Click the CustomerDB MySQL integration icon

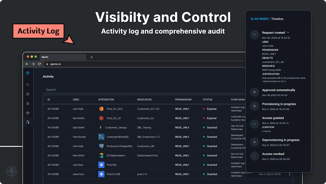101,137
